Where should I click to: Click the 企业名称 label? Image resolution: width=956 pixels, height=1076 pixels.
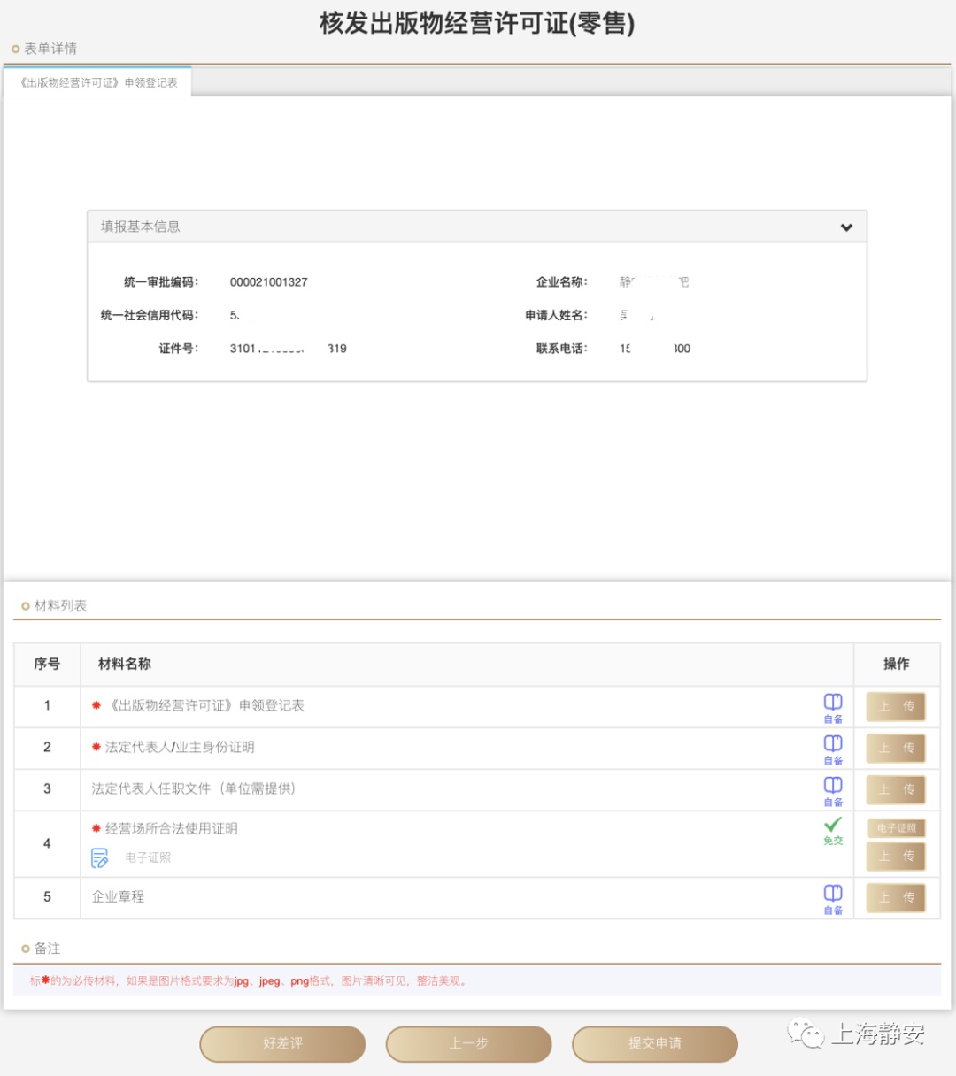561,282
